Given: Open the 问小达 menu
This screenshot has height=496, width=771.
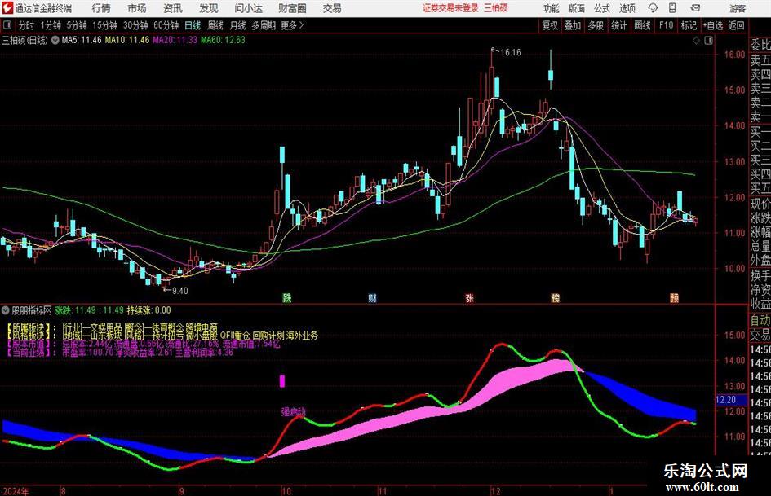Looking at the screenshot, I should [248, 8].
